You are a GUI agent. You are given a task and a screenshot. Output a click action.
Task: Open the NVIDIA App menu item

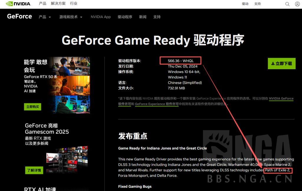click(101, 17)
